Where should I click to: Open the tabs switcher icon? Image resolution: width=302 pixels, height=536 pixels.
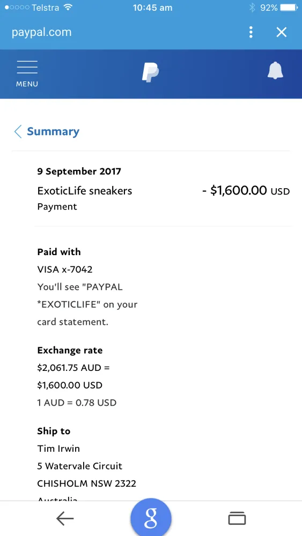point(237,518)
